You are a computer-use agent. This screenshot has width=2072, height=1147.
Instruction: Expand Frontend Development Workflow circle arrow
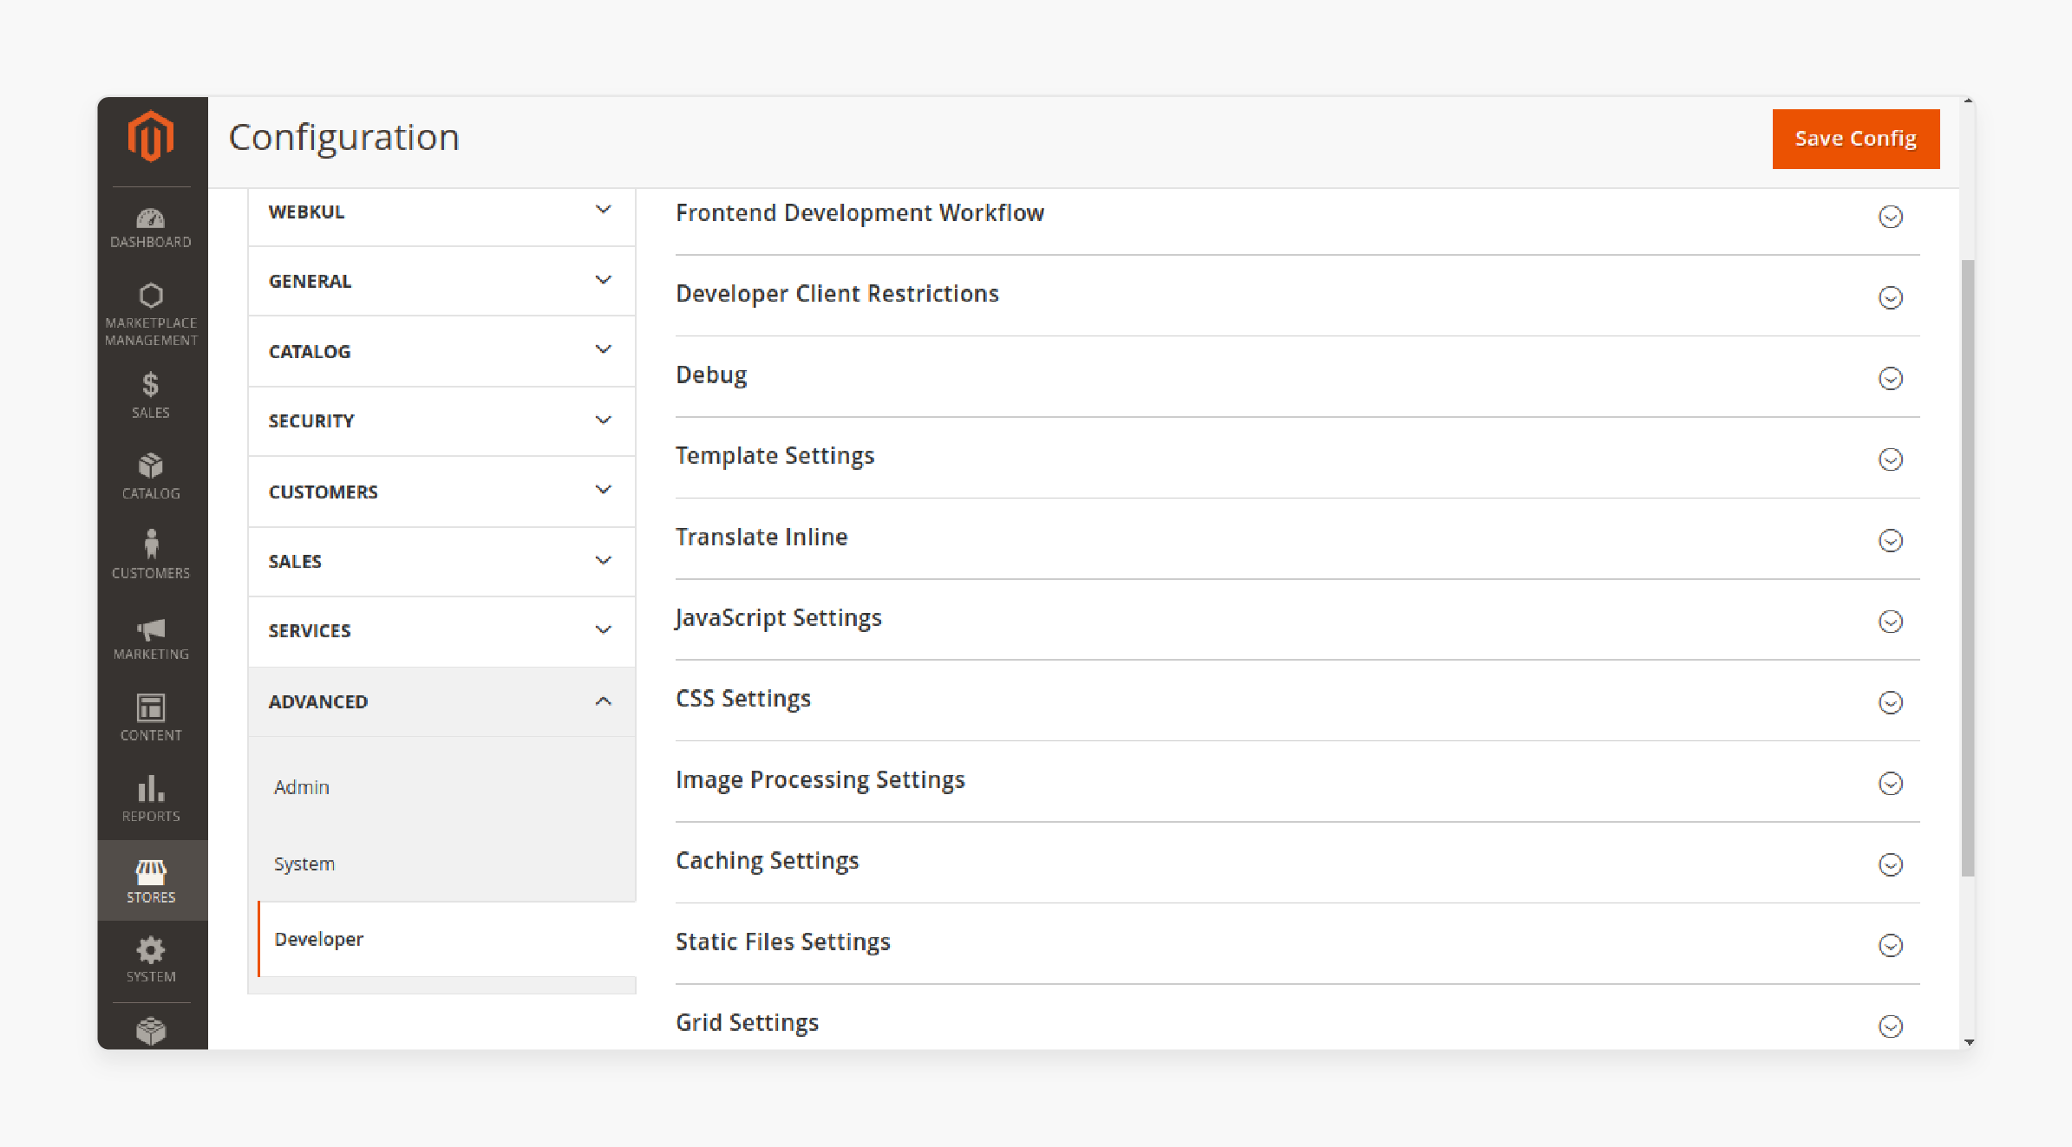coord(1891,217)
